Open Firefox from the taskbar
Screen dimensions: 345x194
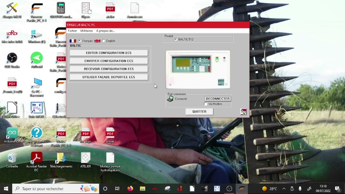130,189
